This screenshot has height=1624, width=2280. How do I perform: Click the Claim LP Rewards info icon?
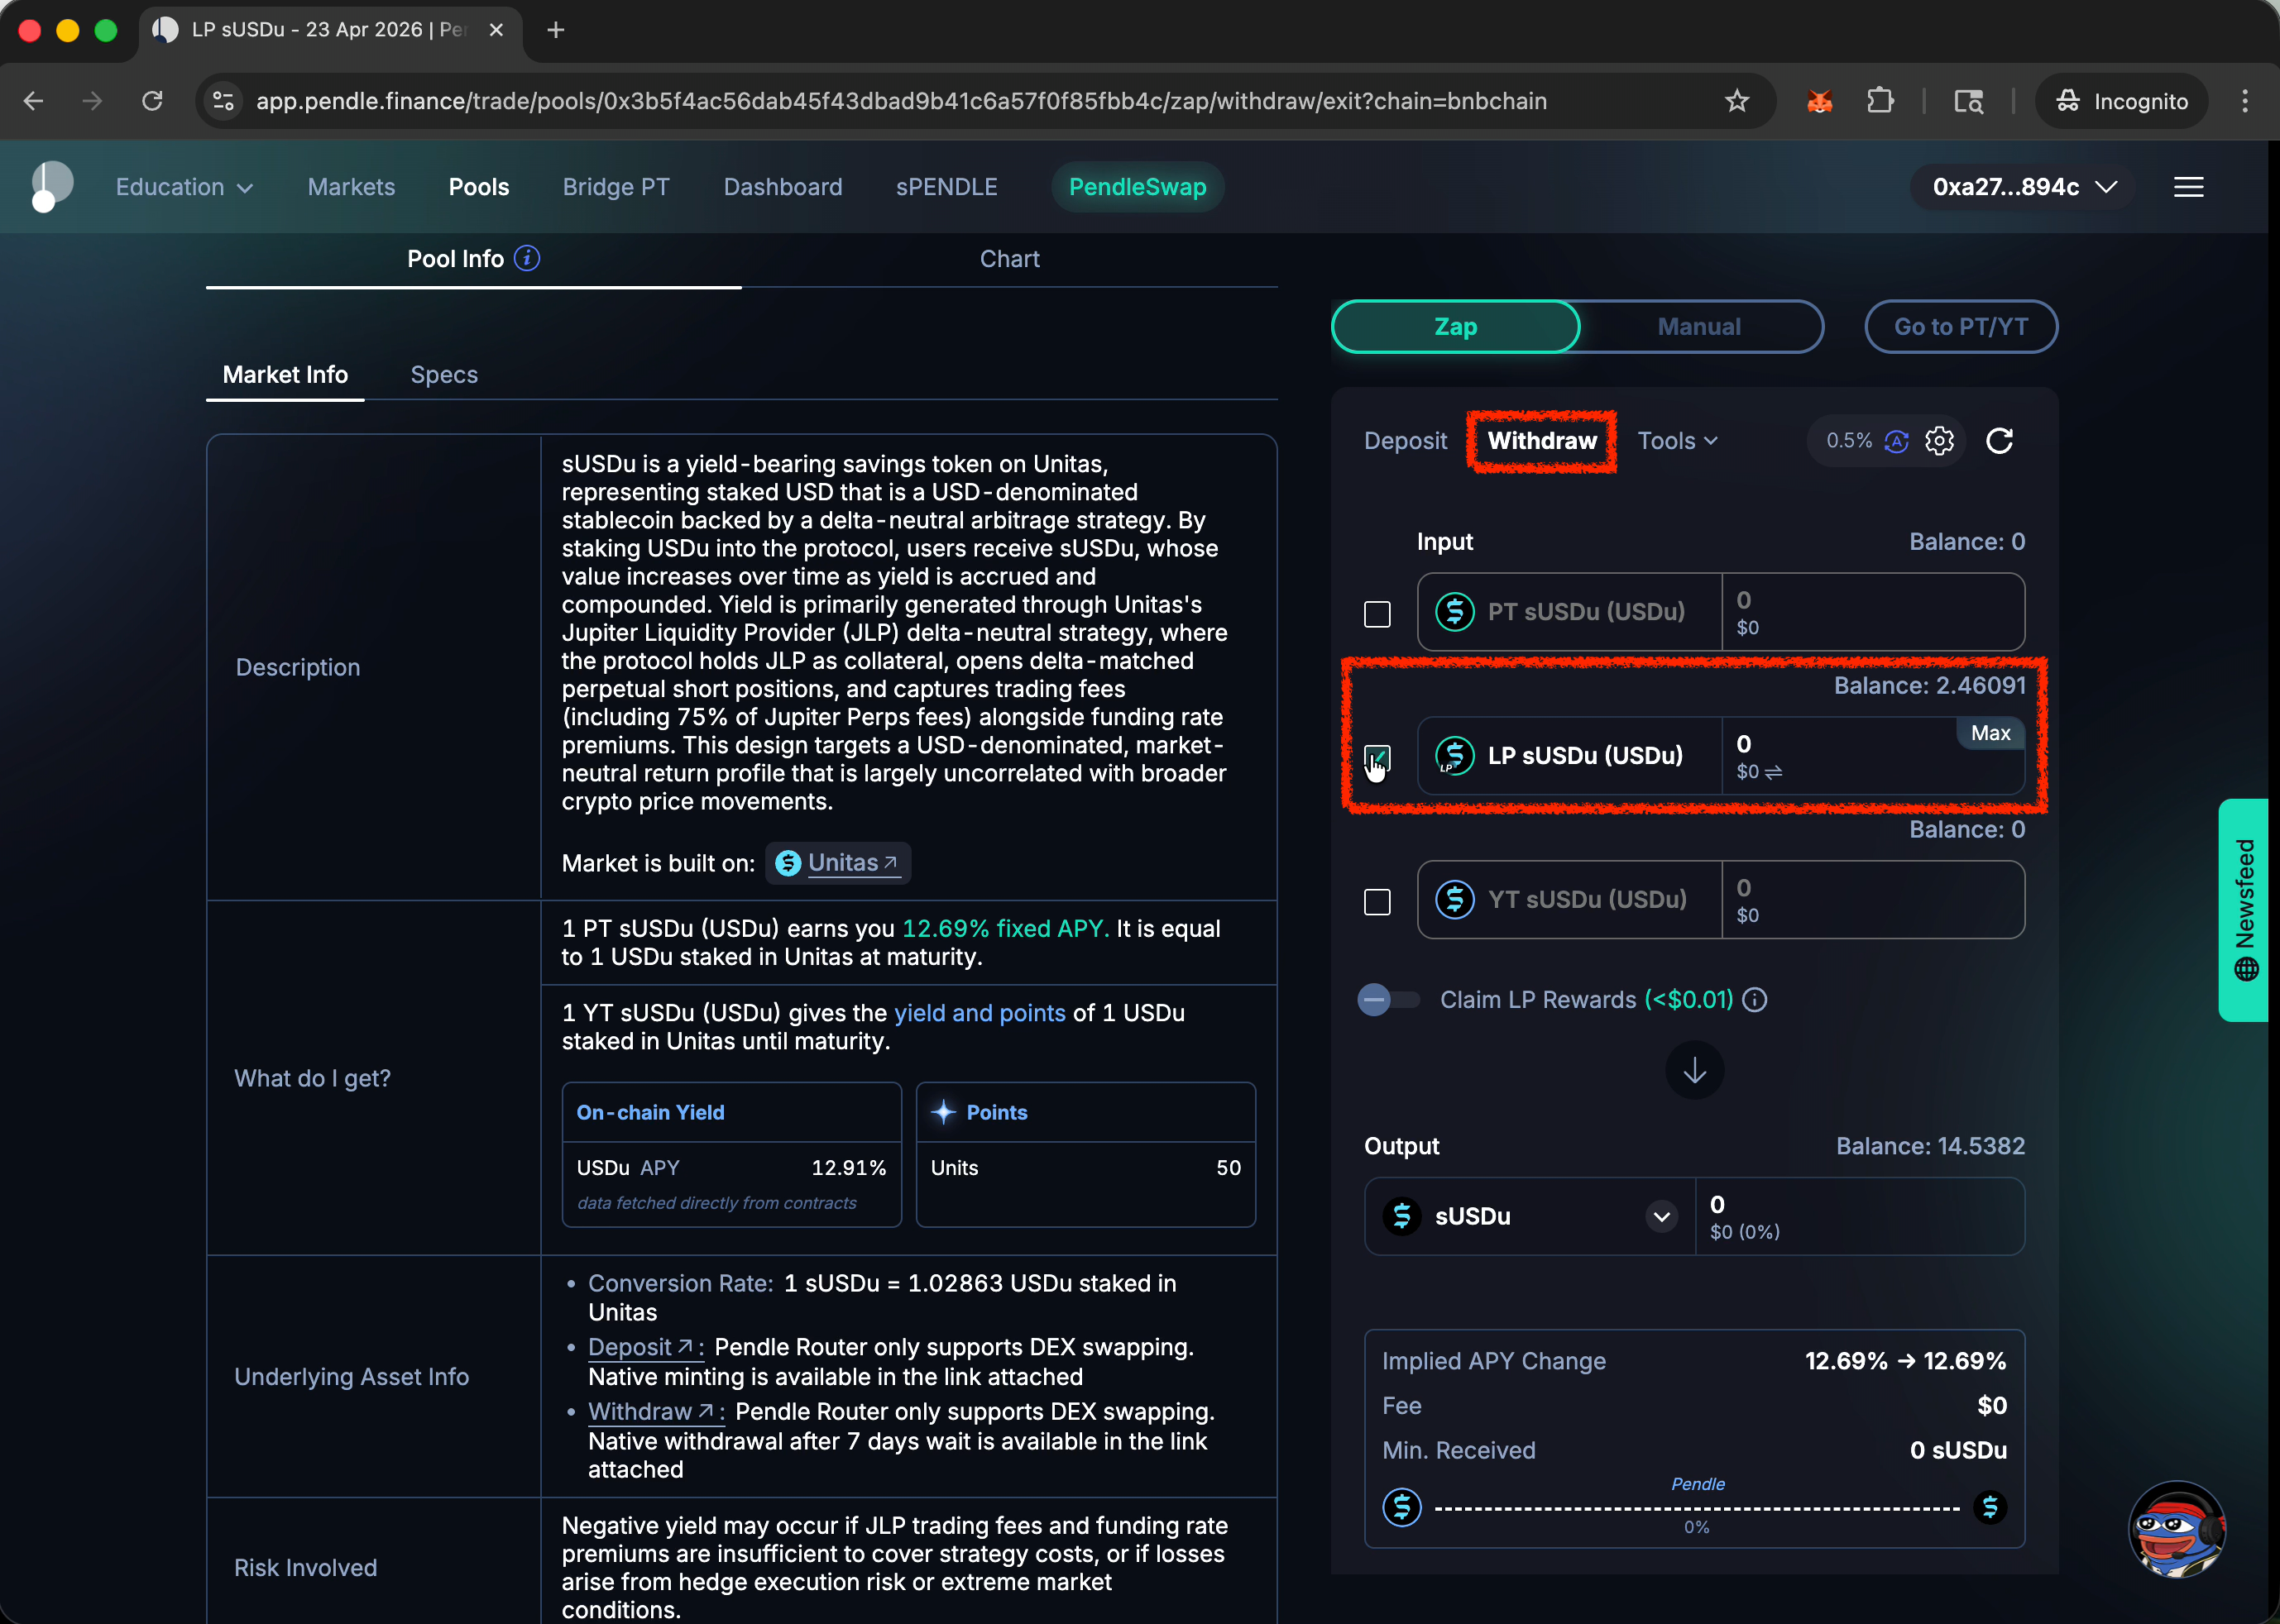point(1755,1000)
